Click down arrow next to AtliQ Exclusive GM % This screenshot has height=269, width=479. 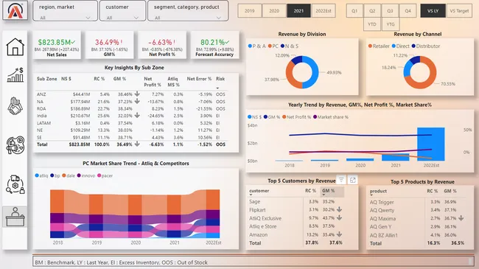coord(339,217)
